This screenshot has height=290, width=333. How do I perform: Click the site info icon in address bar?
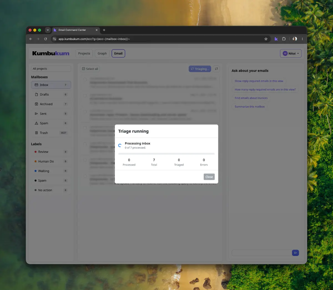tap(54, 39)
